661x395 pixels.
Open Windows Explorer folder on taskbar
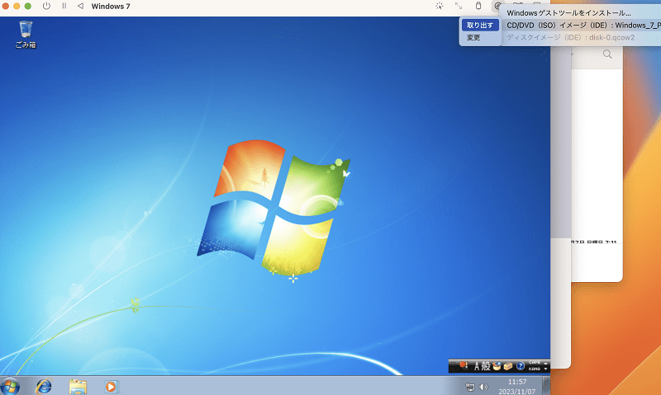78,387
